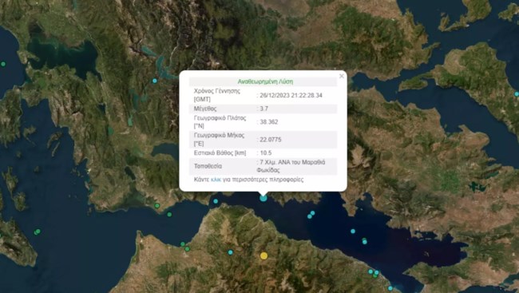Click the "Μέγεθος" label

click(x=205, y=109)
